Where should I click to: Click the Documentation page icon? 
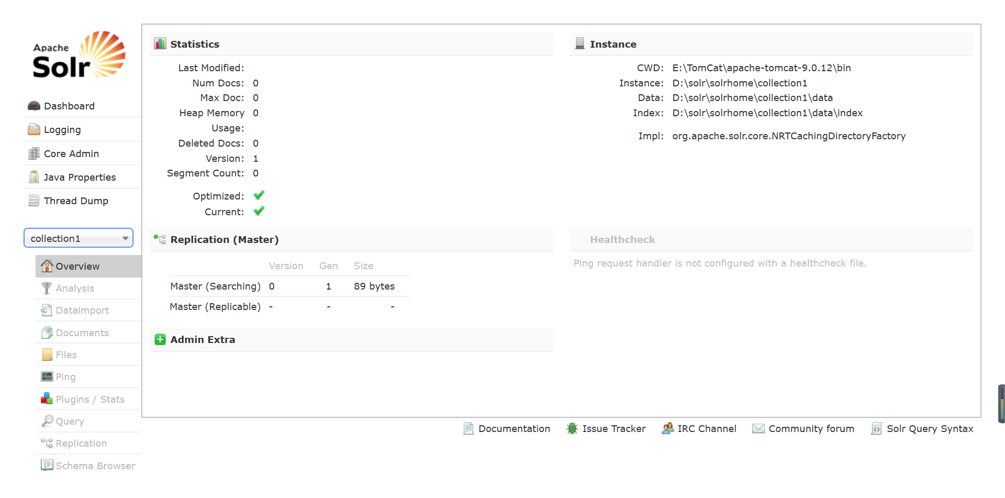pyautogui.click(x=468, y=428)
